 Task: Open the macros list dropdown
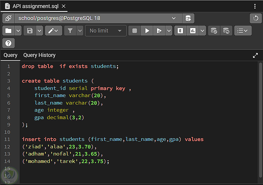243,31
